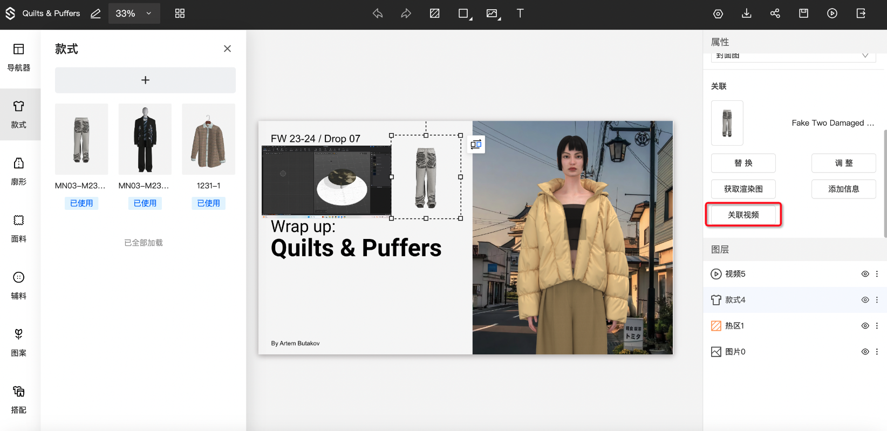Click the add style plus button
This screenshot has height=431, width=887.
(145, 80)
